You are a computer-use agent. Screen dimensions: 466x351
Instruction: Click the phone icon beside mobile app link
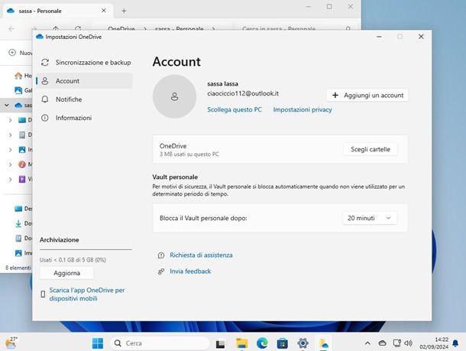[x=43, y=294]
